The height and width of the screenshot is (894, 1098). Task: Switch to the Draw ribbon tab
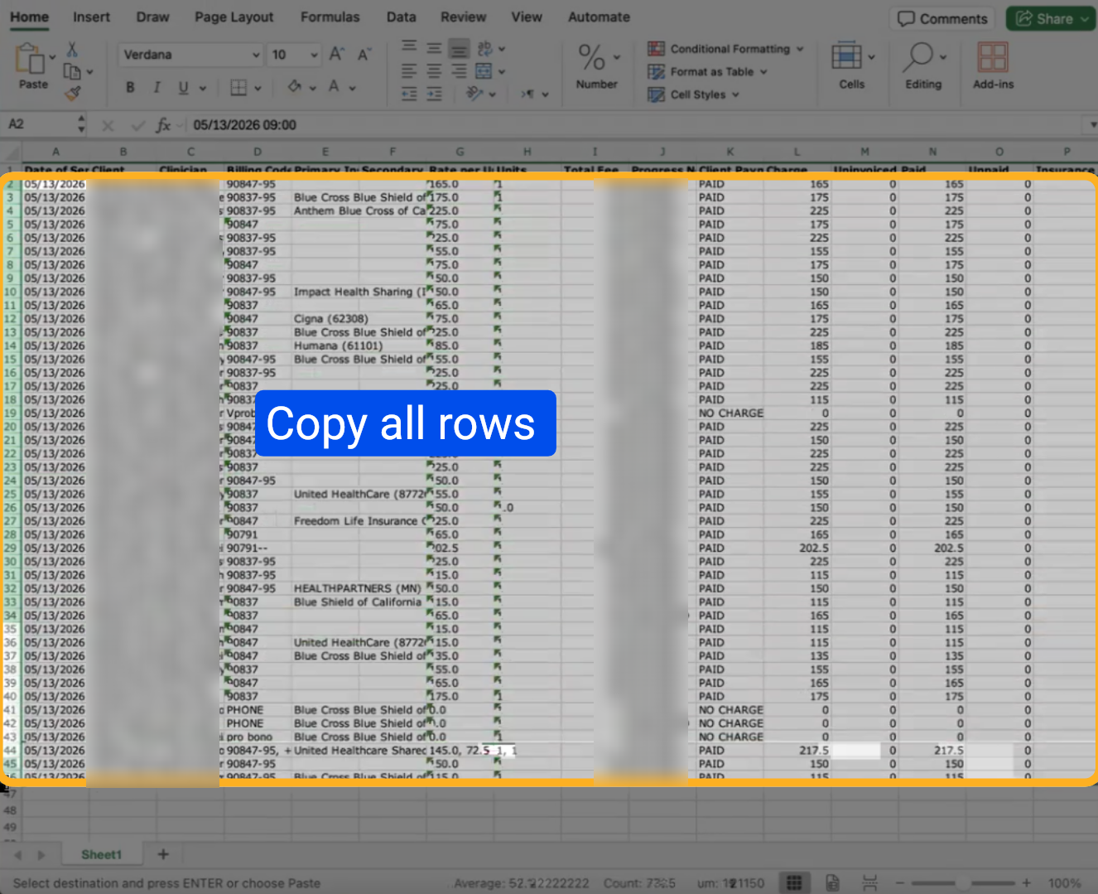click(x=152, y=17)
